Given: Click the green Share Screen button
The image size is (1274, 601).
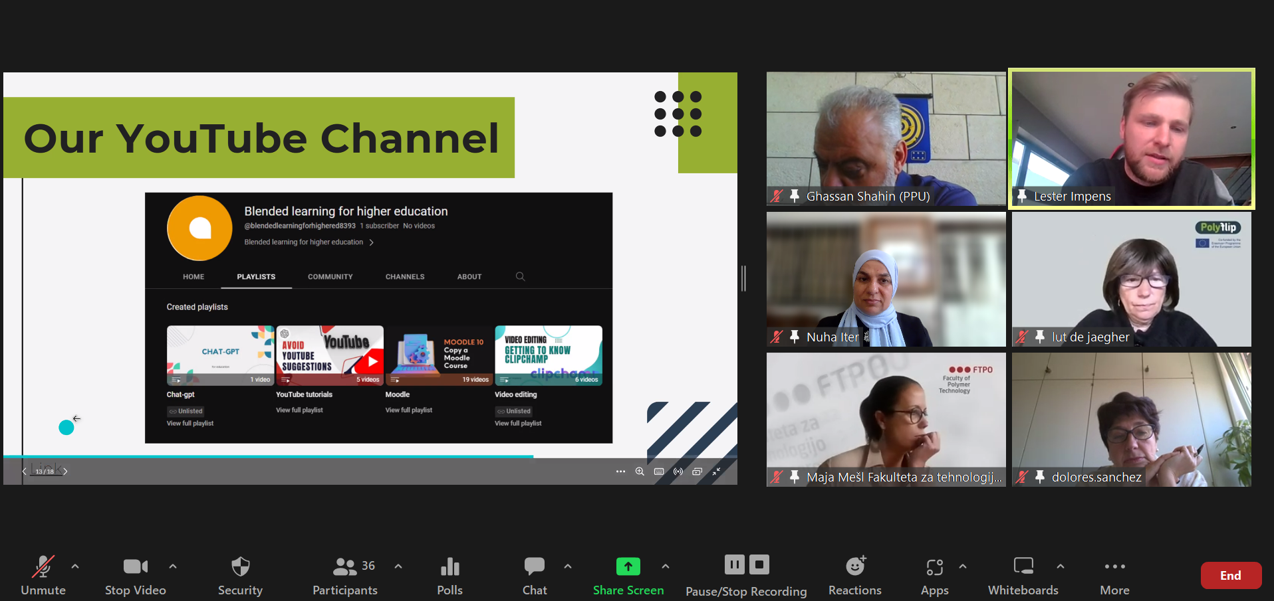Looking at the screenshot, I should [x=628, y=576].
